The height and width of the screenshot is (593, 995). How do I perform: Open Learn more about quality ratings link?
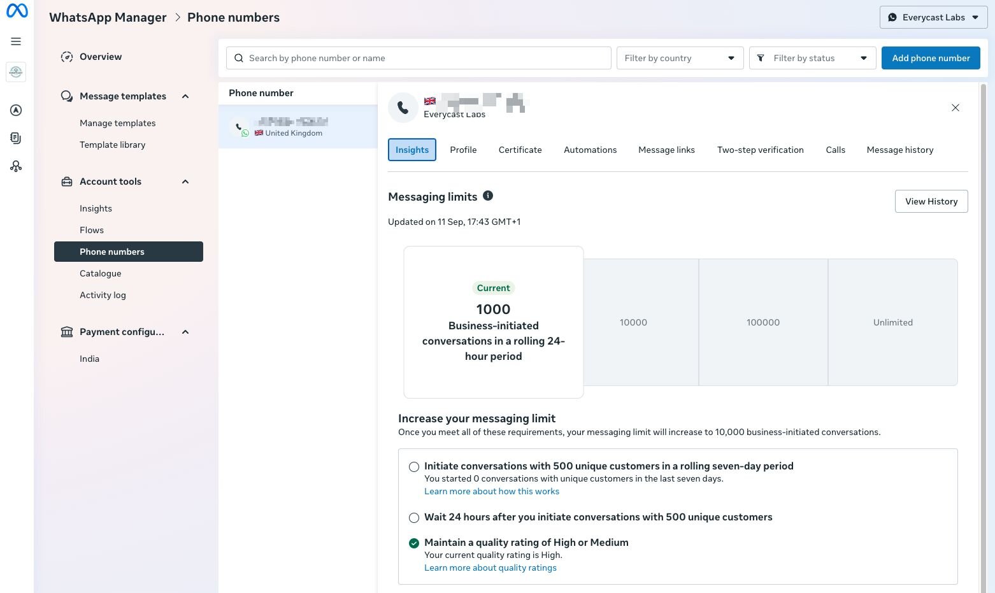[490, 568]
